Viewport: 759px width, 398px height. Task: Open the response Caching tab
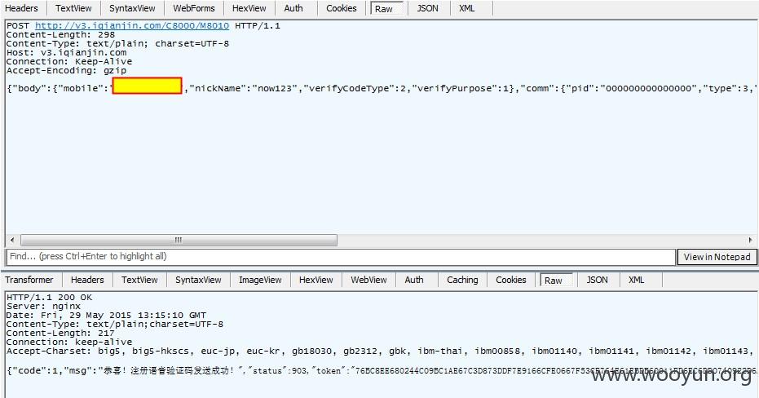[462, 280]
